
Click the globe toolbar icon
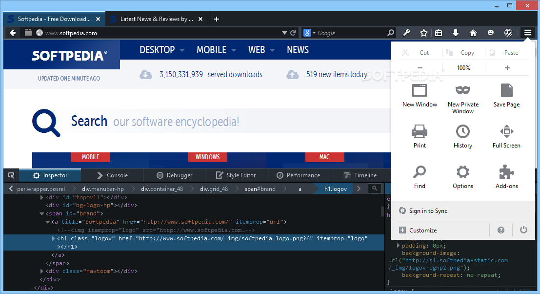click(x=508, y=33)
